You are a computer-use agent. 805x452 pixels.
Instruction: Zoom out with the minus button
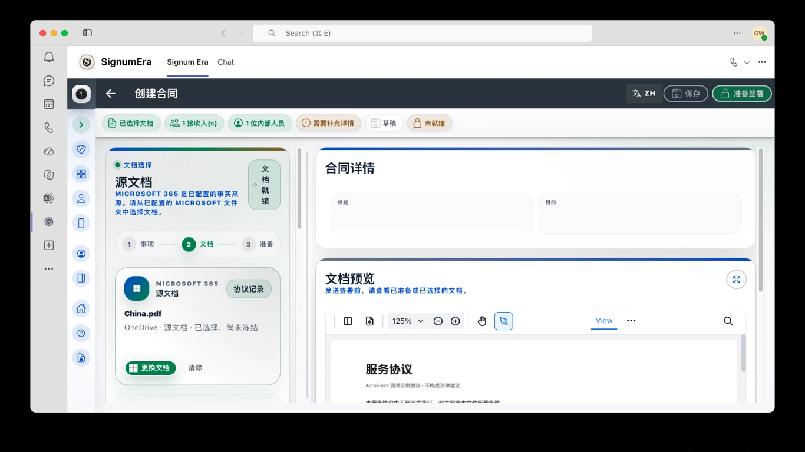pos(438,321)
